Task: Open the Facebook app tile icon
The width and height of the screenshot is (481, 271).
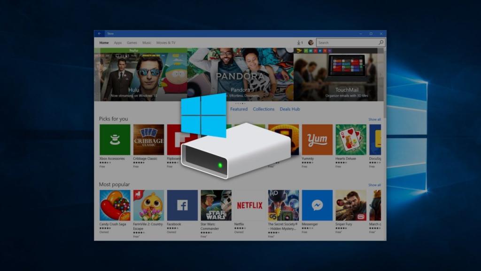Action: 182,206
